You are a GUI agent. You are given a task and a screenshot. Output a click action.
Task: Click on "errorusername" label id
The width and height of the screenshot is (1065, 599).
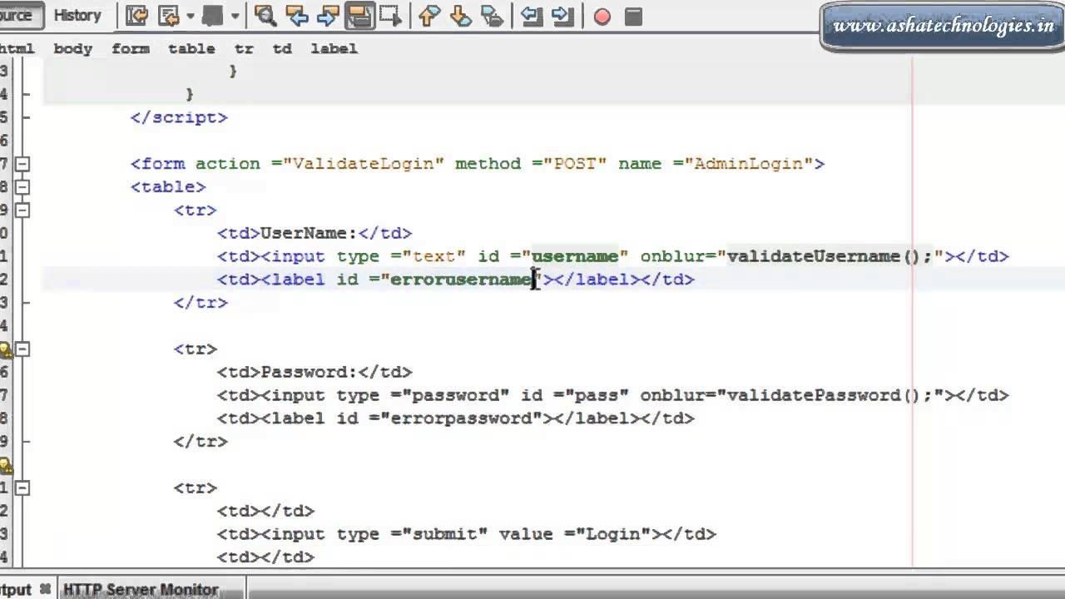click(461, 280)
